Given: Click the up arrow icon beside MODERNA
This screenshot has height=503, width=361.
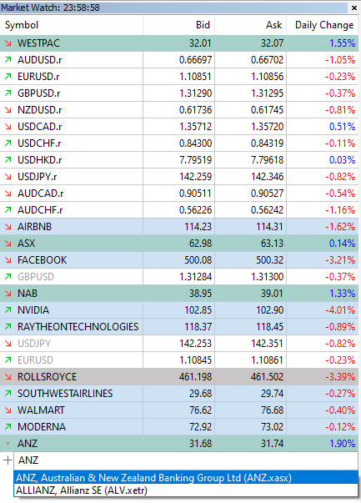Looking at the screenshot, I should tap(8, 426).
